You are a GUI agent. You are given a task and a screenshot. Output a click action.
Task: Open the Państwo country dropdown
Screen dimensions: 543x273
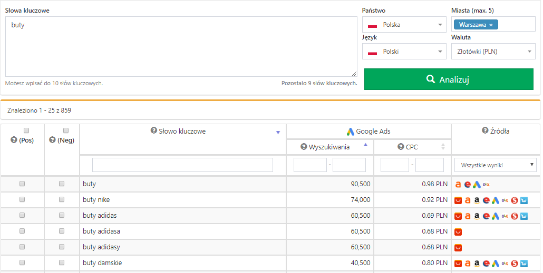[x=405, y=25]
